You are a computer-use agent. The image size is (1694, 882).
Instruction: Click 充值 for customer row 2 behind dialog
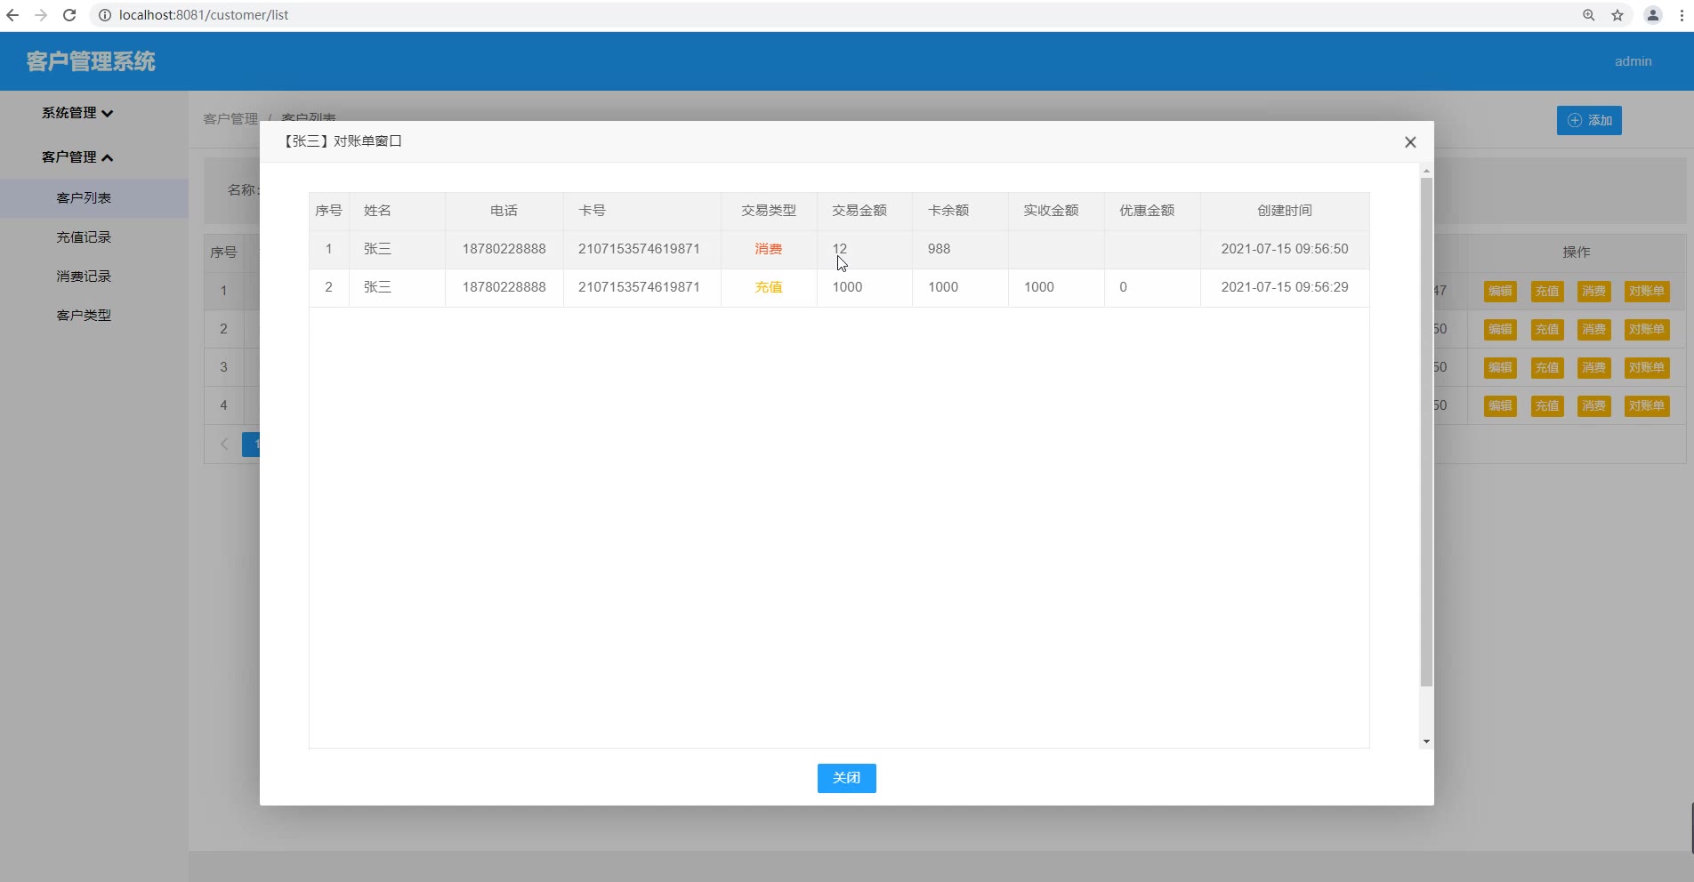[1547, 329]
